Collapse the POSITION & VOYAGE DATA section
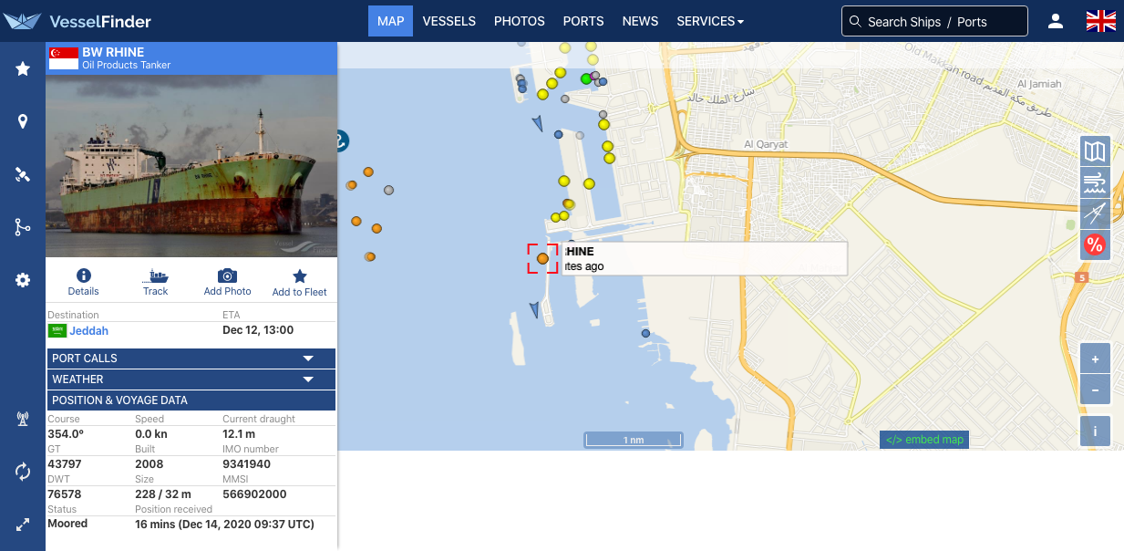This screenshot has width=1124, height=551. coord(191,400)
